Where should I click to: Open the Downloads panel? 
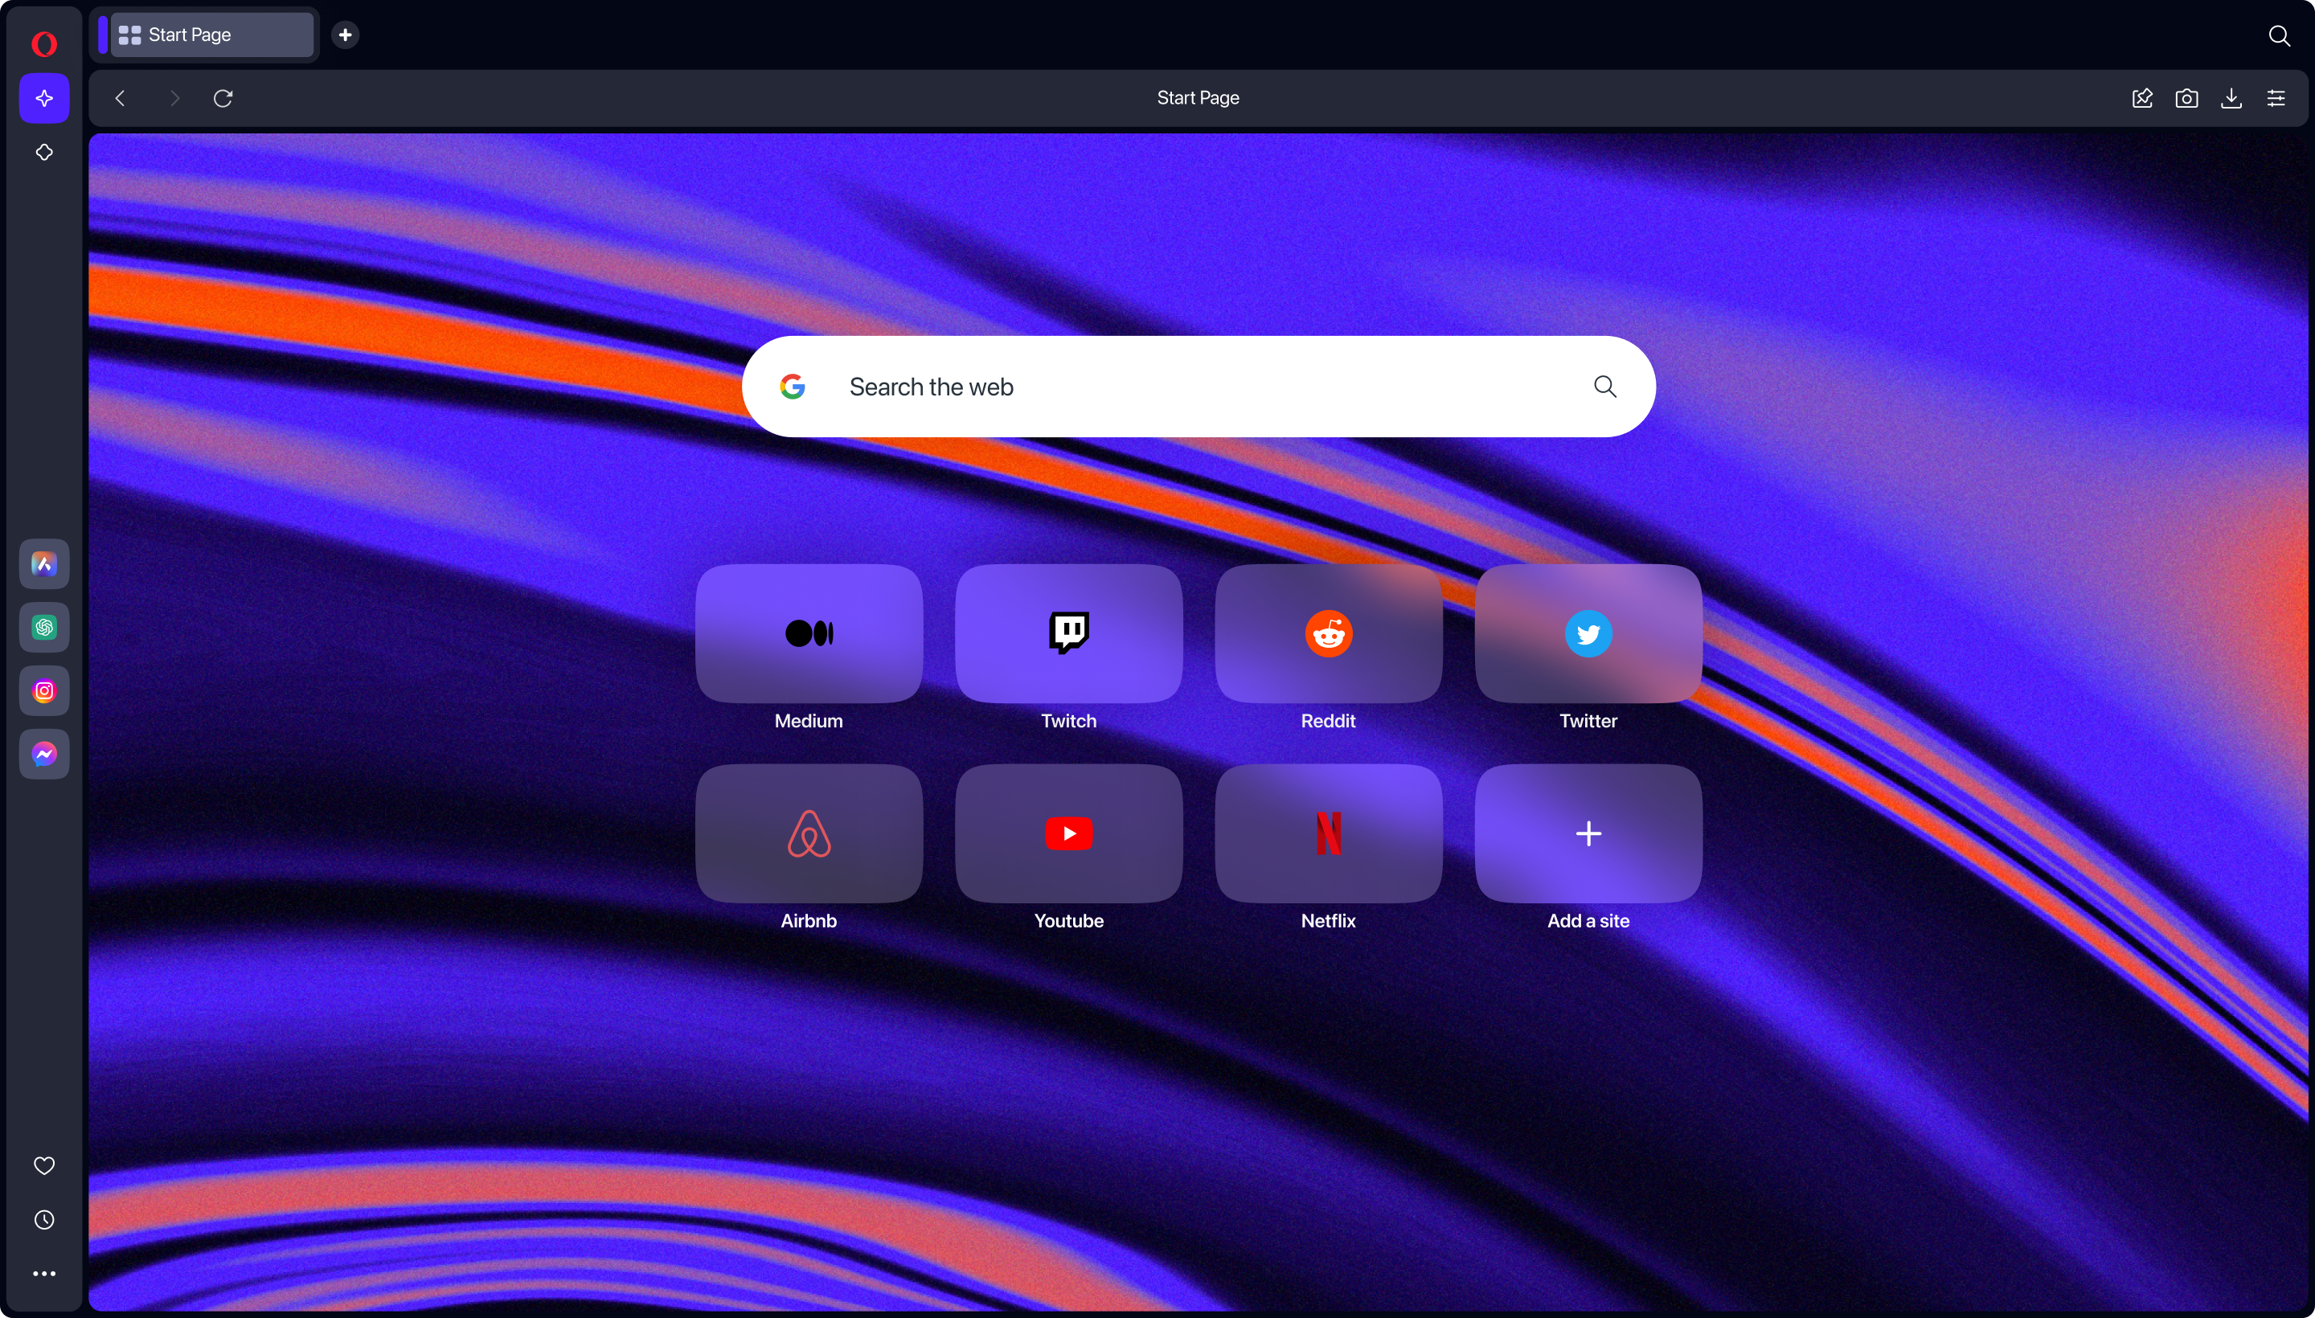(2231, 98)
